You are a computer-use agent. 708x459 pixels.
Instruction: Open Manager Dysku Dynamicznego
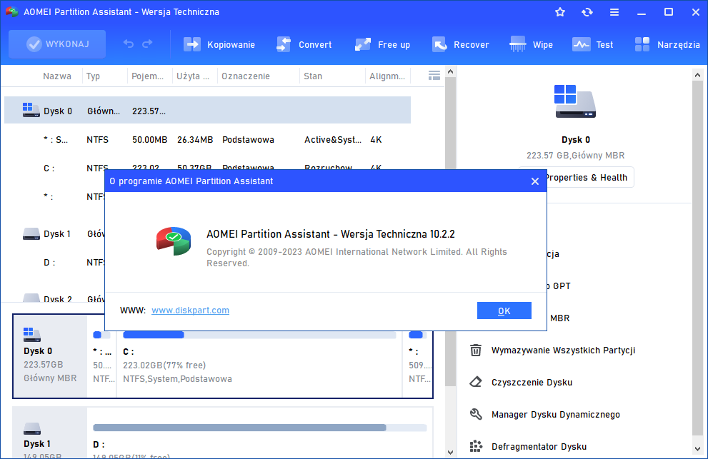(555, 414)
